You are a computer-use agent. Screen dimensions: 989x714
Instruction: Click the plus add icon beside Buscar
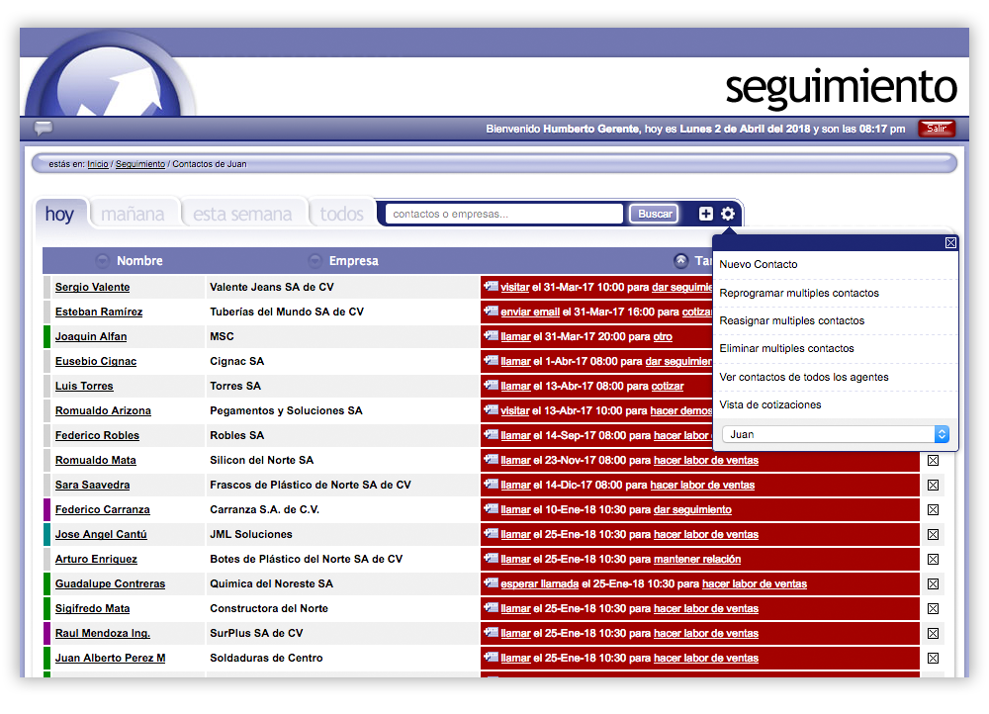(706, 214)
